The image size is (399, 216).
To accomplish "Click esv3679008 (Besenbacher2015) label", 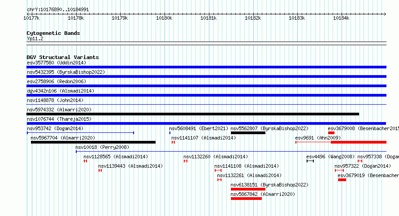I will 364,128.
